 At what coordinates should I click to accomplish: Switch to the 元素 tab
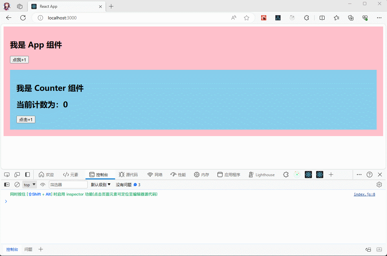point(71,175)
